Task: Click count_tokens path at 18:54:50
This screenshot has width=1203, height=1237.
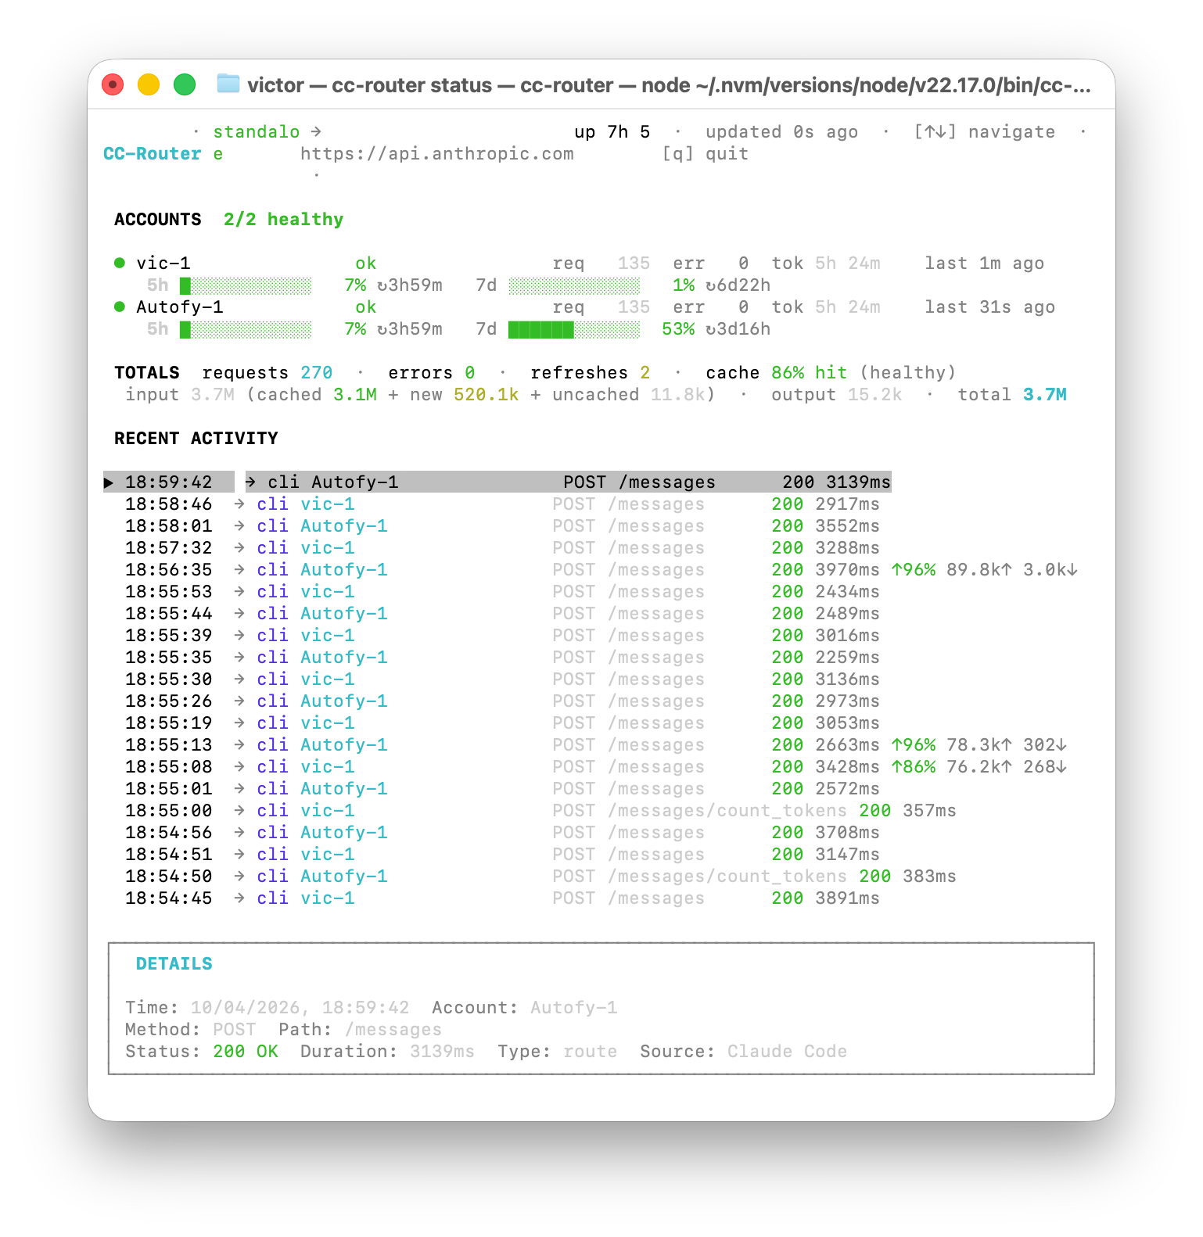Action: click(727, 877)
